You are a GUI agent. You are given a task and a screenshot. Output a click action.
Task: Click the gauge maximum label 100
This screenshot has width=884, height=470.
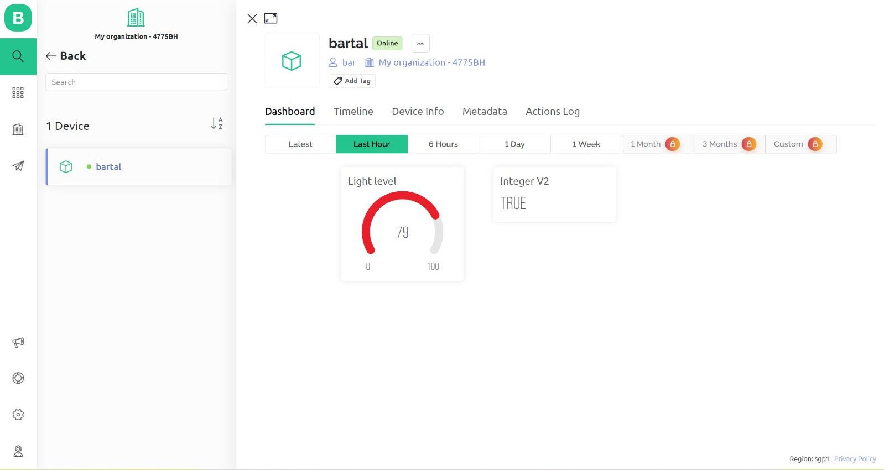[x=433, y=267]
